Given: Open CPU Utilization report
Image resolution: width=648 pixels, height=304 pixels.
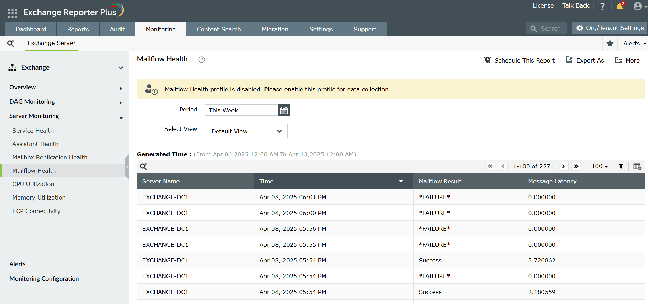Looking at the screenshot, I should pyautogui.click(x=33, y=184).
